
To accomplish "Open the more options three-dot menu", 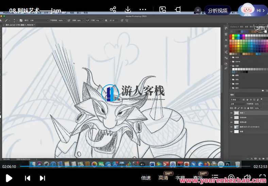I will click(143, 10).
